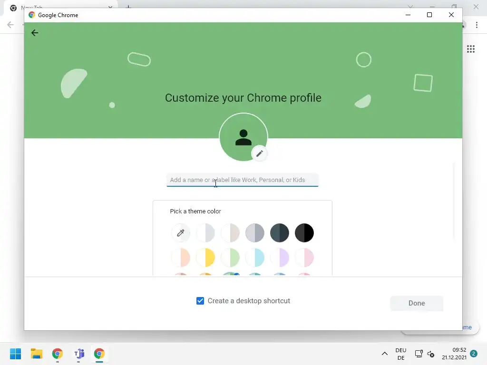Click the Chrome logo in dialog title bar

(31, 15)
